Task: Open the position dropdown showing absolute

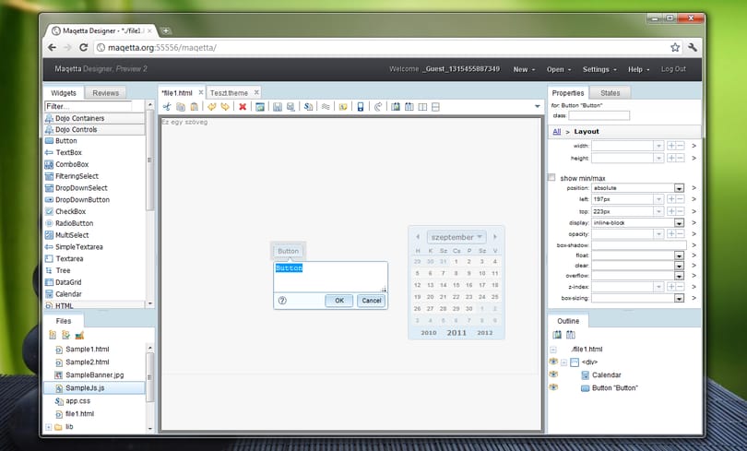Action: pos(679,188)
